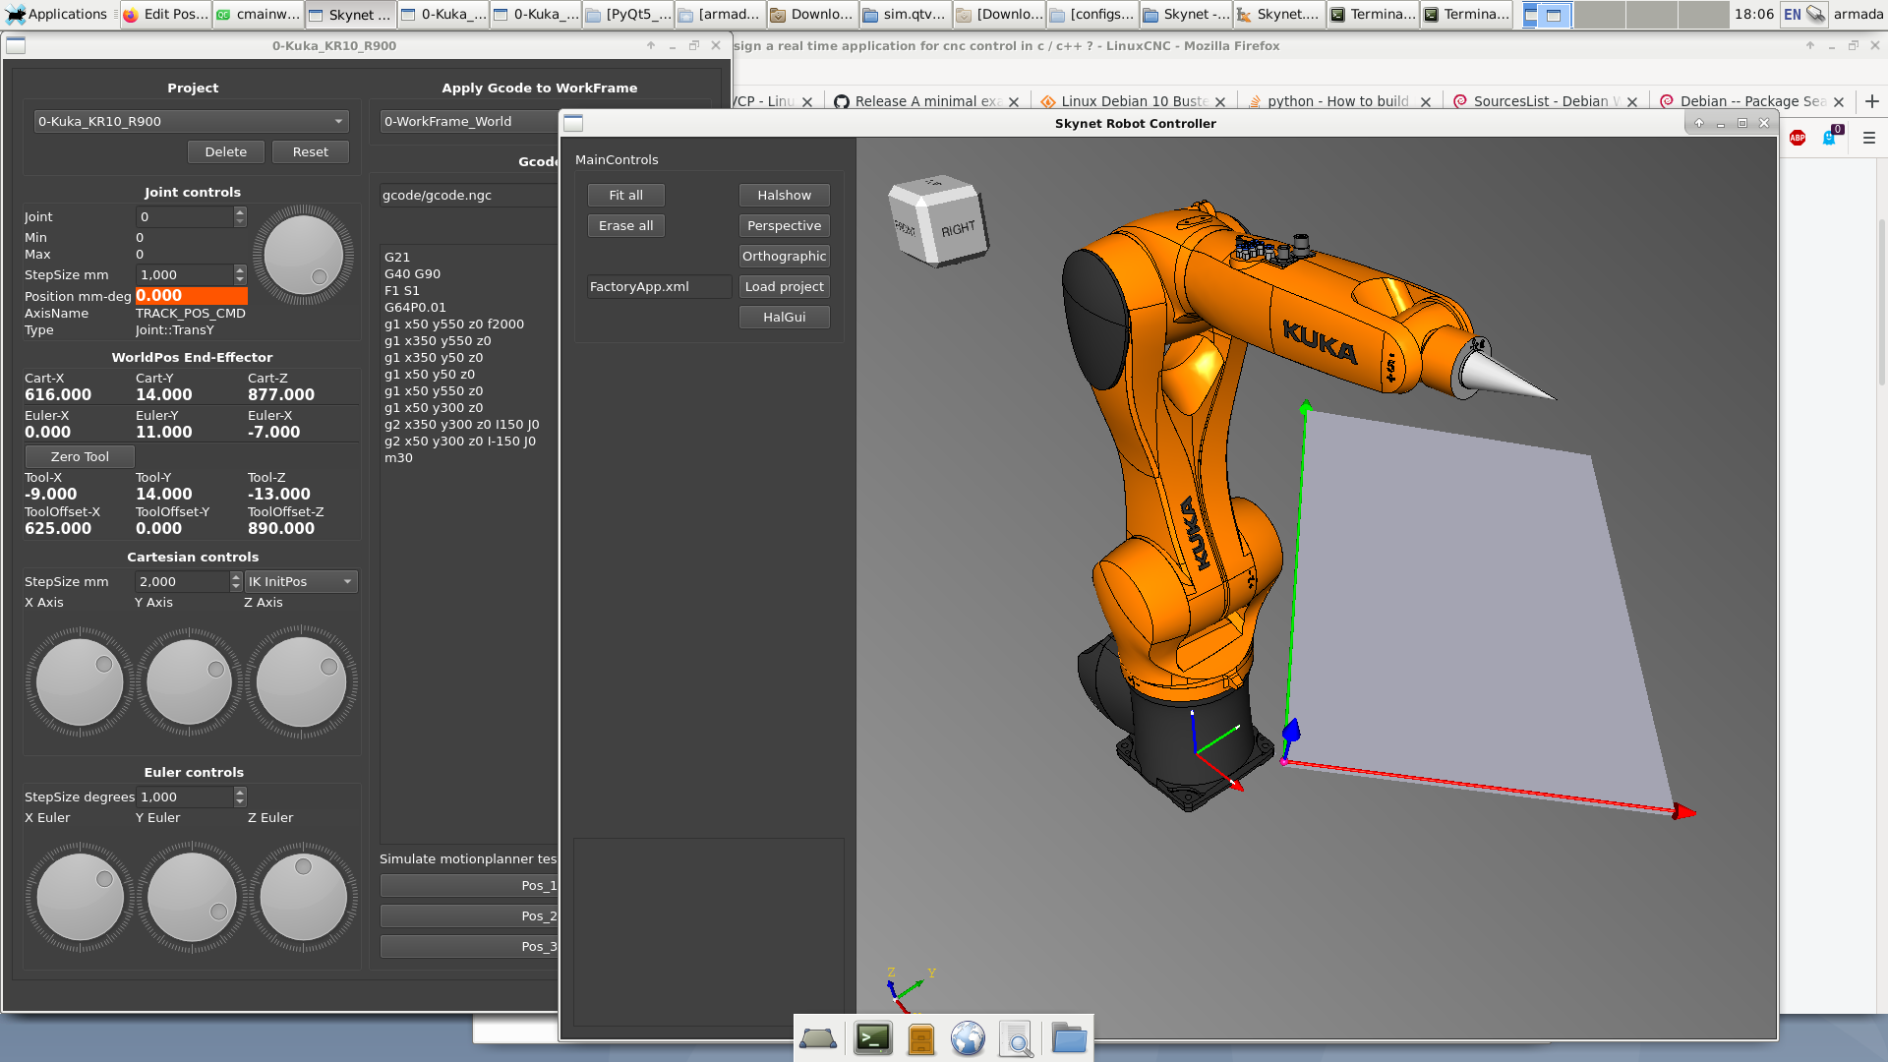1888x1062 pixels.
Task: Launch the web browser globe dock icon
Action: [968, 1038]
